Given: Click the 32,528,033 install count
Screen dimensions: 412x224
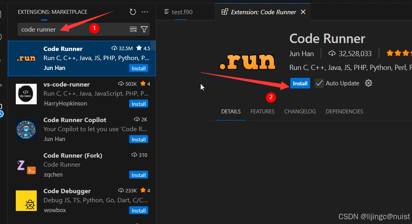Looking at the screenshot, I should pyautogui.click(x=355, y=54).
